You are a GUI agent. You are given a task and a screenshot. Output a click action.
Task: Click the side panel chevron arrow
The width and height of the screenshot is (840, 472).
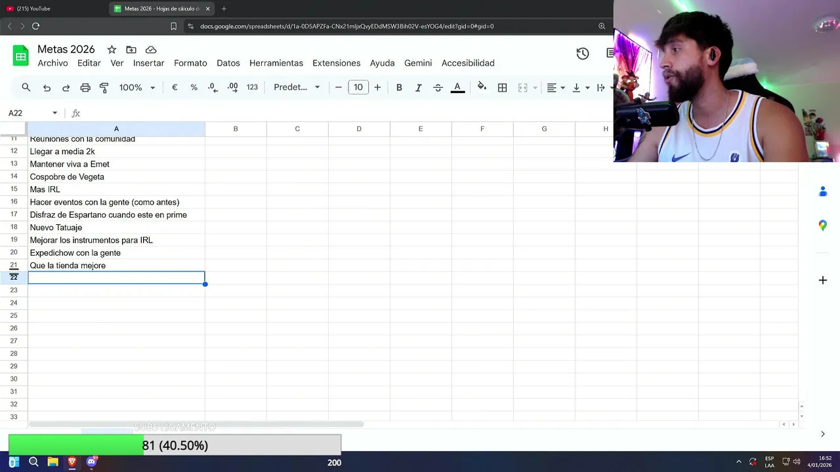(x=823, y=434)
